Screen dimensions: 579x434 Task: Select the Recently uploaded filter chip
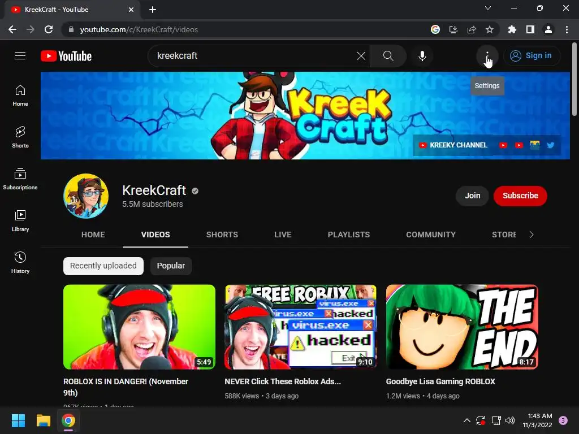[103, 266]
